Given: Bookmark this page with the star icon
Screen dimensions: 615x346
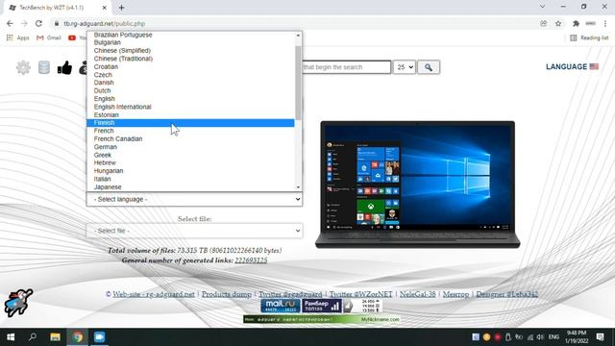Looking at the screenshot, I should coord(558,23).
